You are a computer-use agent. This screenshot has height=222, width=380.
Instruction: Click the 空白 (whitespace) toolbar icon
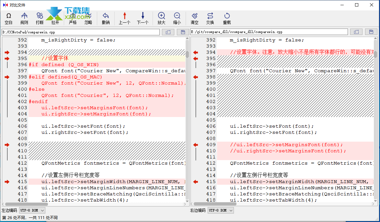click(x=9, y=18)
